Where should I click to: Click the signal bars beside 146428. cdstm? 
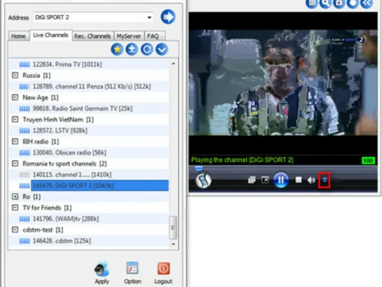[24, 241]
